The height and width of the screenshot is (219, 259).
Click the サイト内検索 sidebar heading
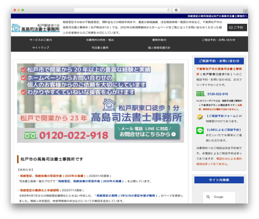[x=219, y=180]
